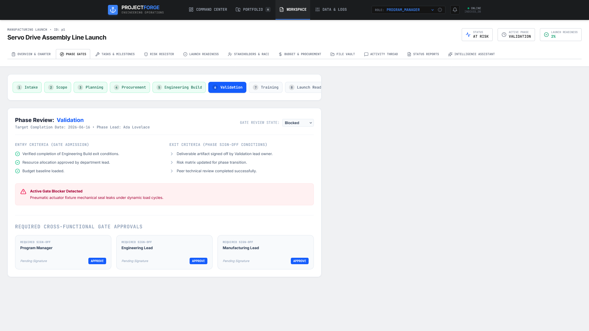Expand the Risk matrix updated criterion chevron
Image resolution: width=589 pixels, height=331 pixels.
172,162
